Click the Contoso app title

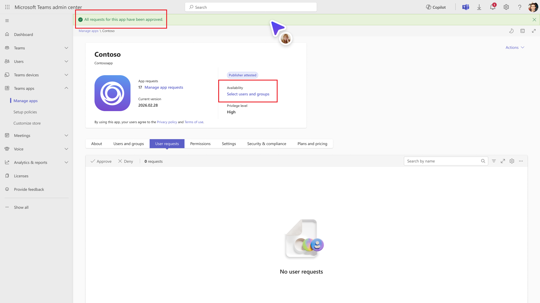(107, 54)
